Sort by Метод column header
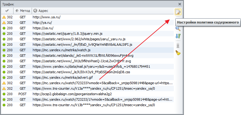 coord(23,11)
